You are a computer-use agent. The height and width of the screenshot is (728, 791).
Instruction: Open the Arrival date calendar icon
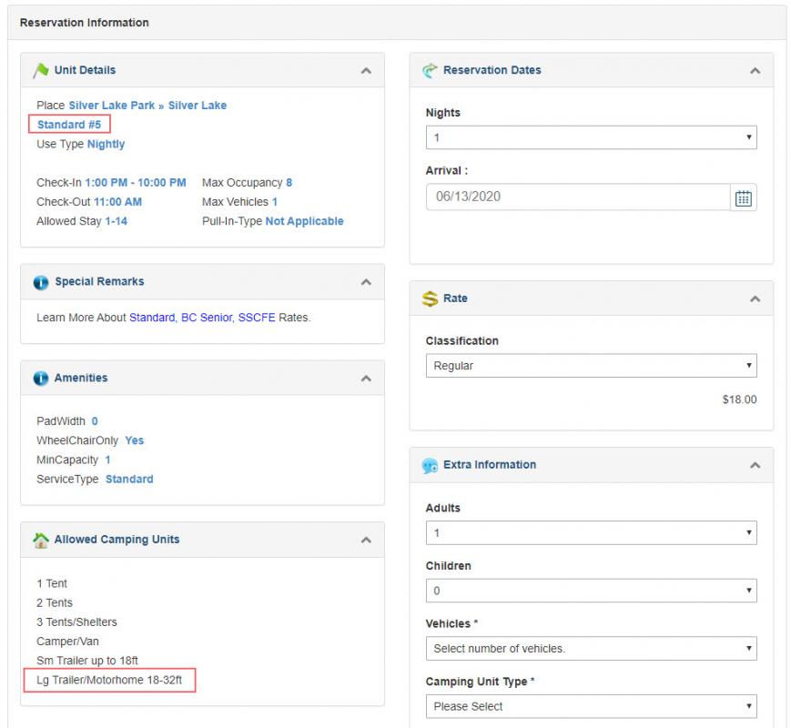pos(743,197)
